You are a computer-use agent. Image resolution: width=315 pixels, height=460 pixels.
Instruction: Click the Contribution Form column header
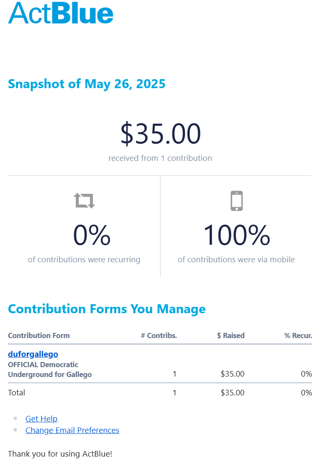point(39,335)
